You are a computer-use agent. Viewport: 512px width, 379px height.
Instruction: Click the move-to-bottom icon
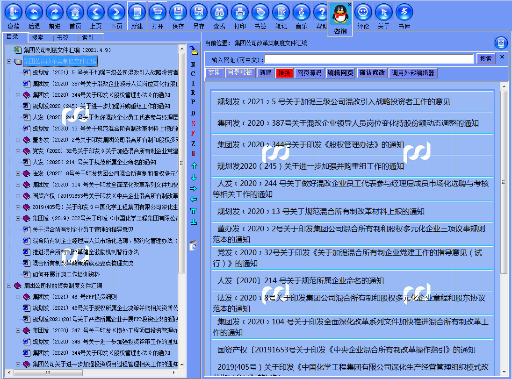[x=194, y=222]
